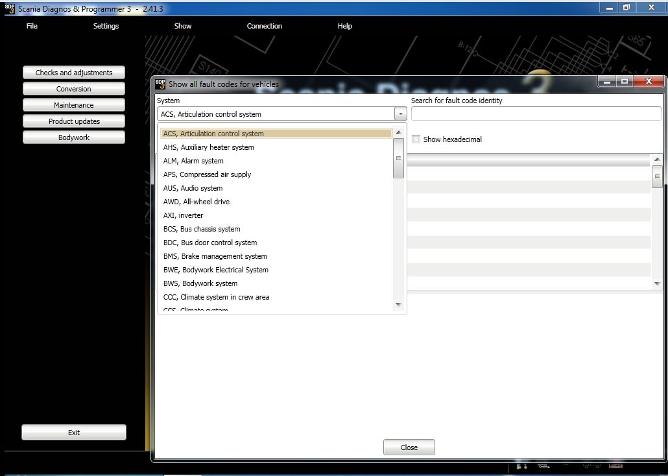Select BMS, Brake management system
Screen dimensions: 668x476
[x=276, y=256]
